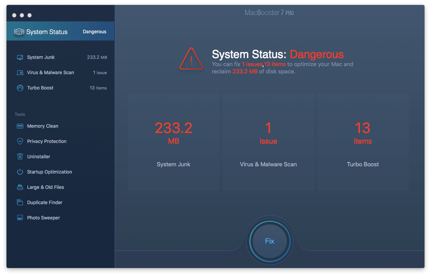
Task: Click the Uninstaller trash icon
Action: (x=20, y=156)
